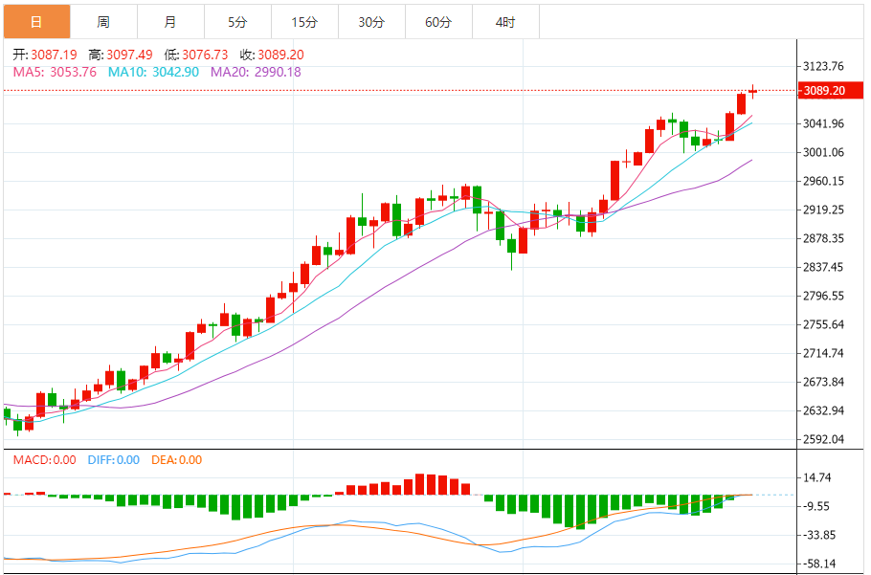Image resolution: width=871 pixels, height=575 pixels.
Task: Open the 60分 timeframe tab
Action: [x=438, y=22]
